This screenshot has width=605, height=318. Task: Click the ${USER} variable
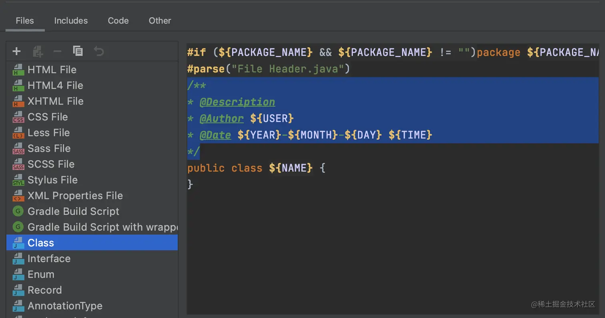click(x=272, y=119)
